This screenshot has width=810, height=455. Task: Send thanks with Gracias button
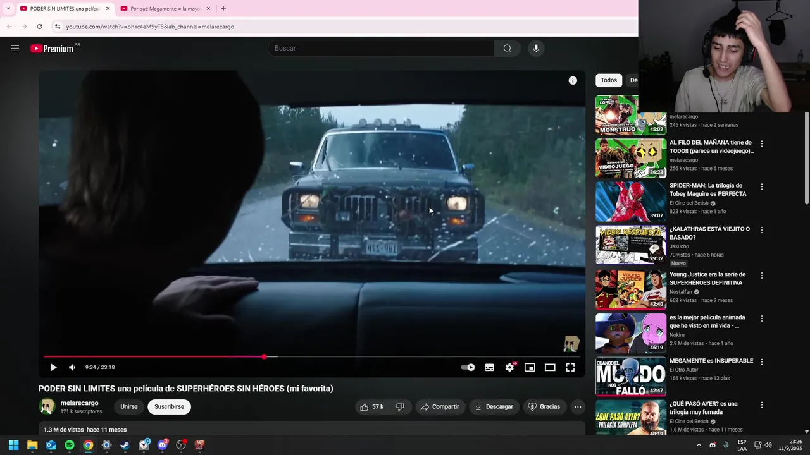click(544, 407)
